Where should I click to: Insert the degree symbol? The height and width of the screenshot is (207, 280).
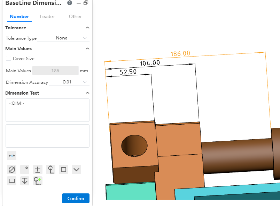25,169
